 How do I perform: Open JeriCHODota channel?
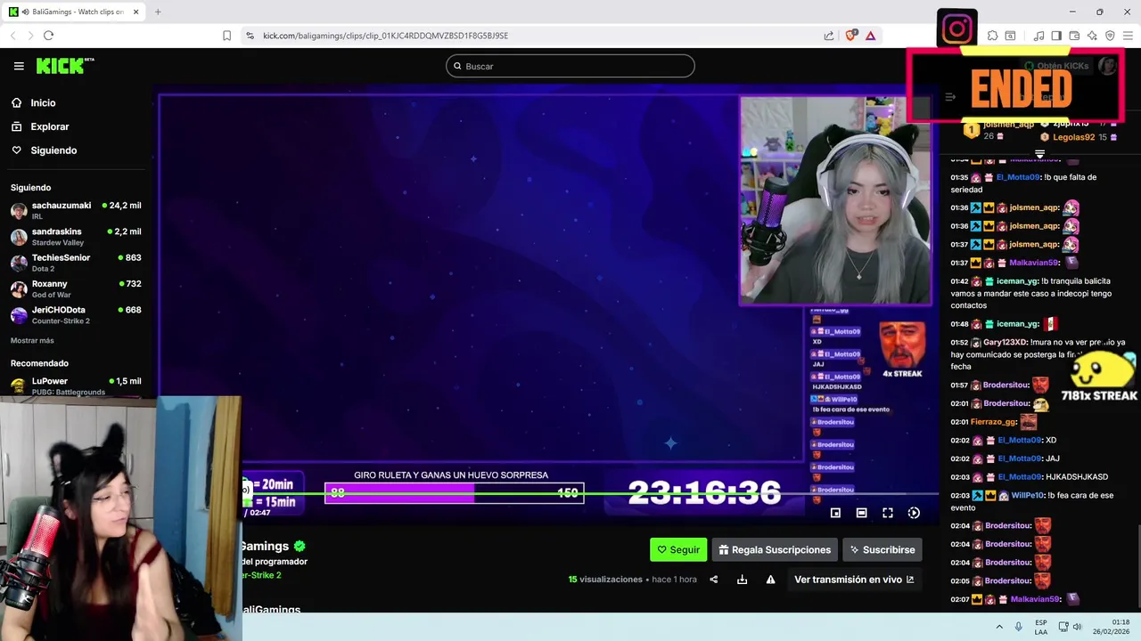[x=76, y=315]
